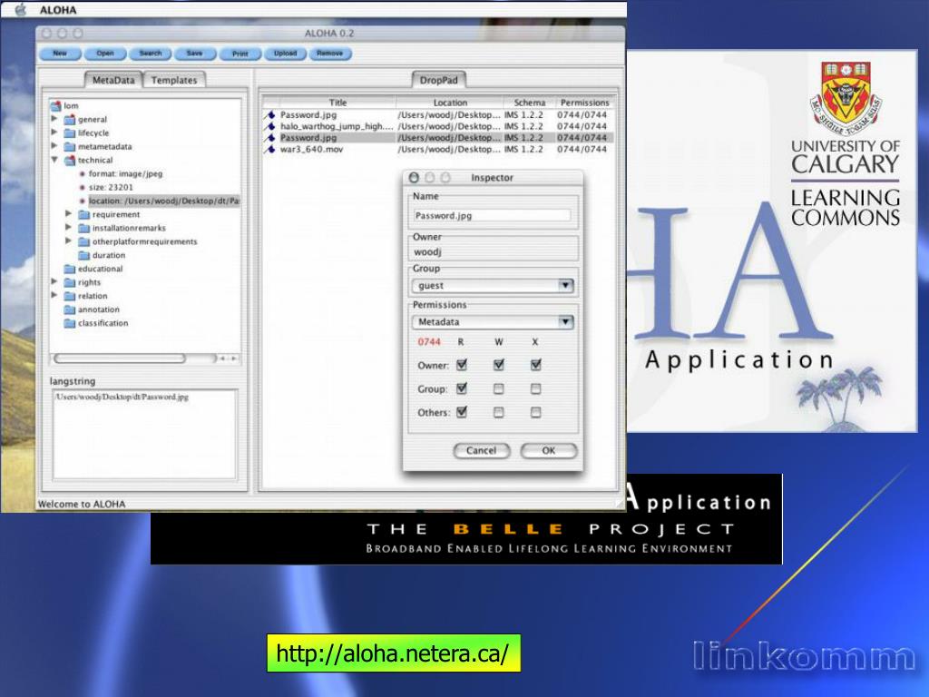Open the Apple menu icon

coord(21,9)
